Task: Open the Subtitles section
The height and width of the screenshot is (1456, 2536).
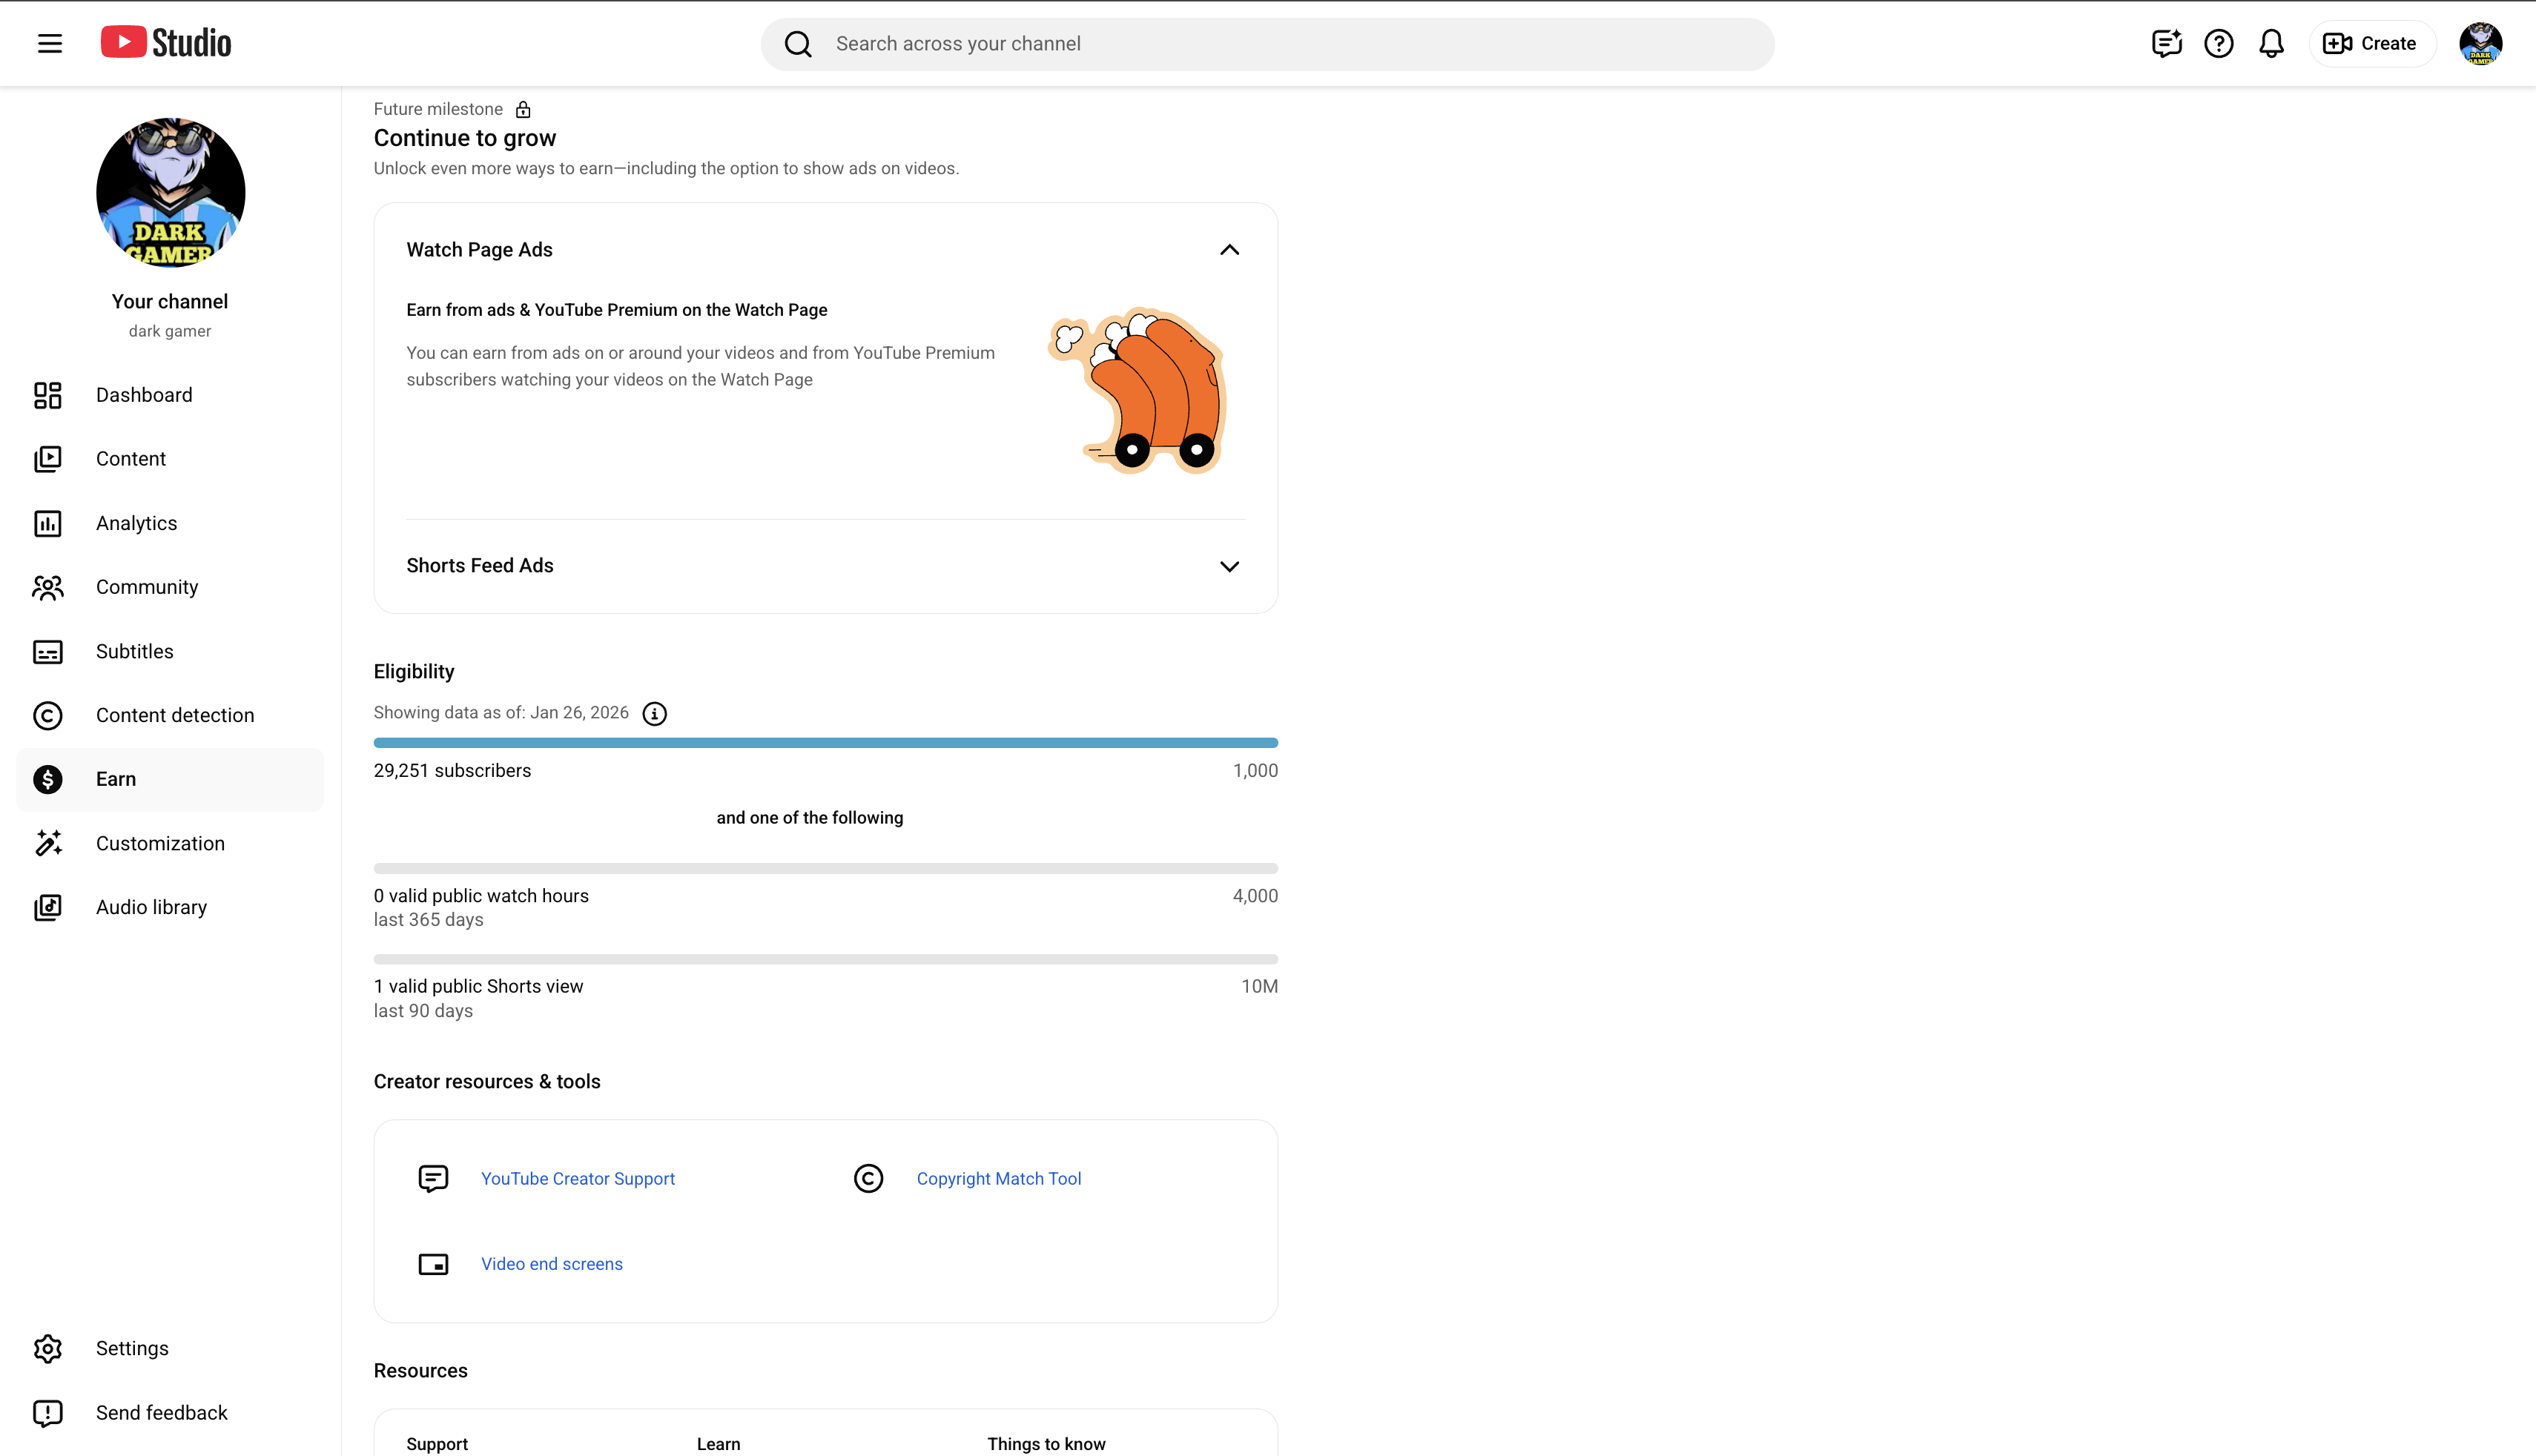Action: (x=170, y=651)
